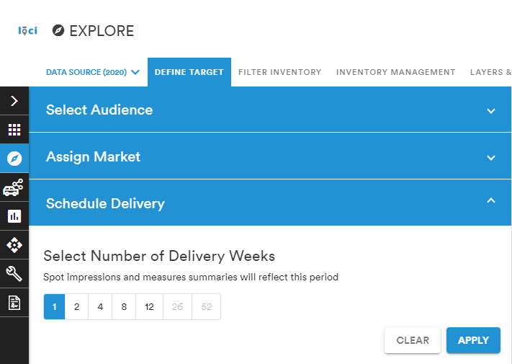Select 1 delivery week
The width and height of the screenshot is (512, 364).
click(x=54, y=306)
